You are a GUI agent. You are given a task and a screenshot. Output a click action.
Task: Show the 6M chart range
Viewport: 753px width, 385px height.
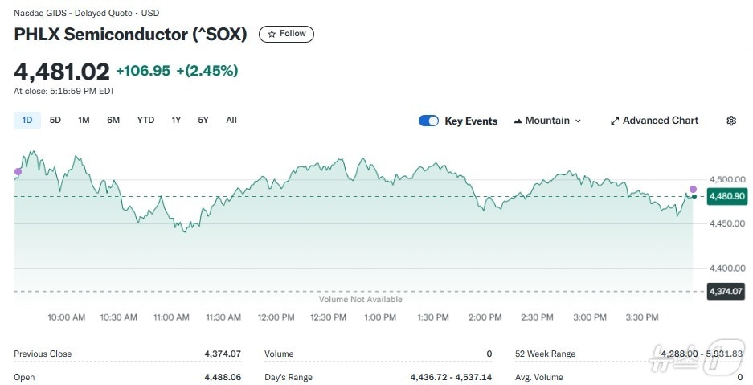tap(113, 121)
